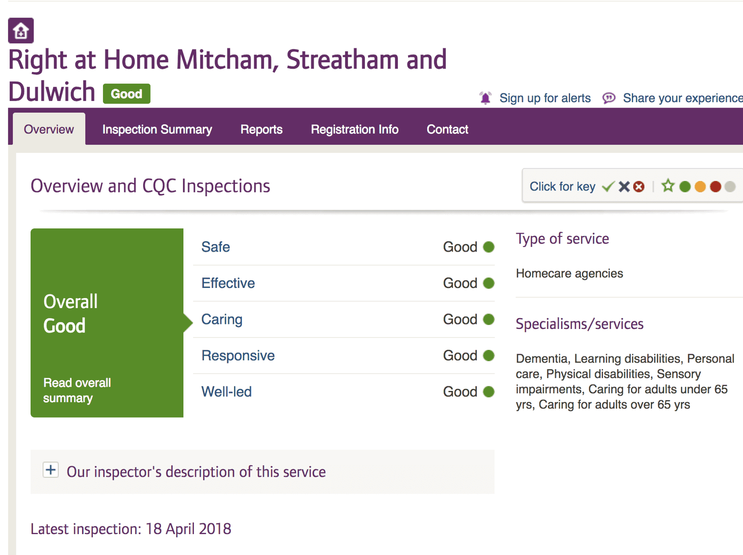Go to the Registration Info tab
Screen dimensions: 743x555
[x=354, y=129]
